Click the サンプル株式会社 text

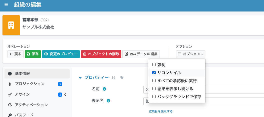[x=38, y=27]
